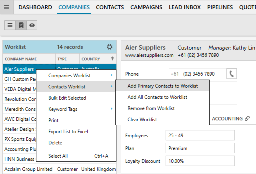This screenshot has height=174, width=256.
Task: Select Add Primary Contacts to Worklist
Action: pos(162,86)
